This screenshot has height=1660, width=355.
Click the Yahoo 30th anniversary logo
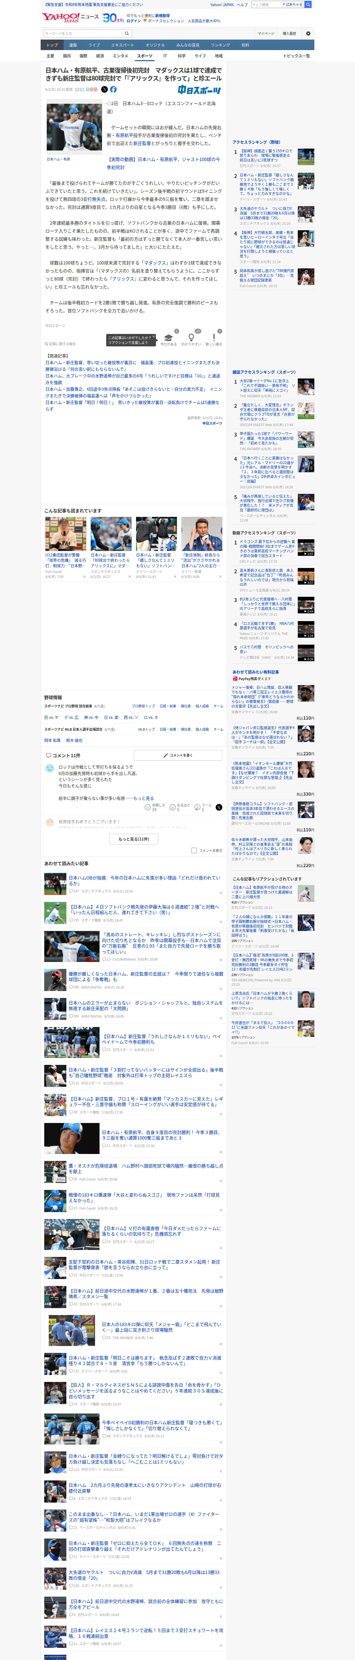point(113,18)
